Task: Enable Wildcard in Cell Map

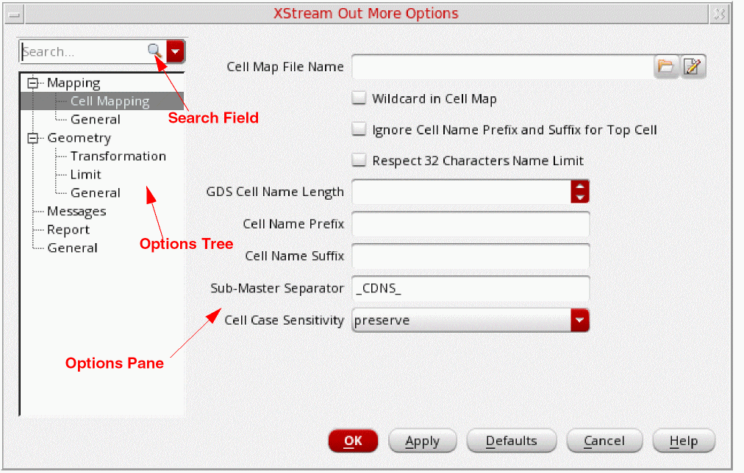Action: (x=359, y=98)
